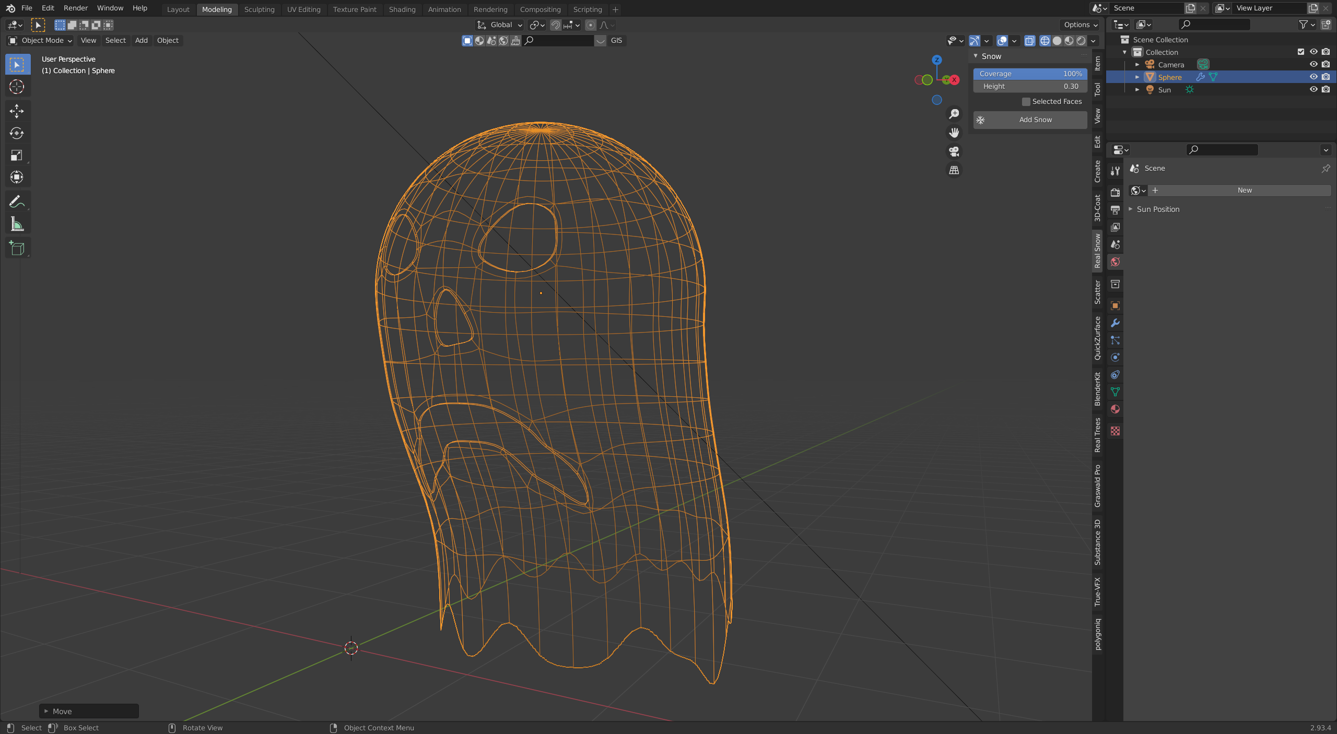
Task: Click the New world button
Action: click(x=1244, y=191)
